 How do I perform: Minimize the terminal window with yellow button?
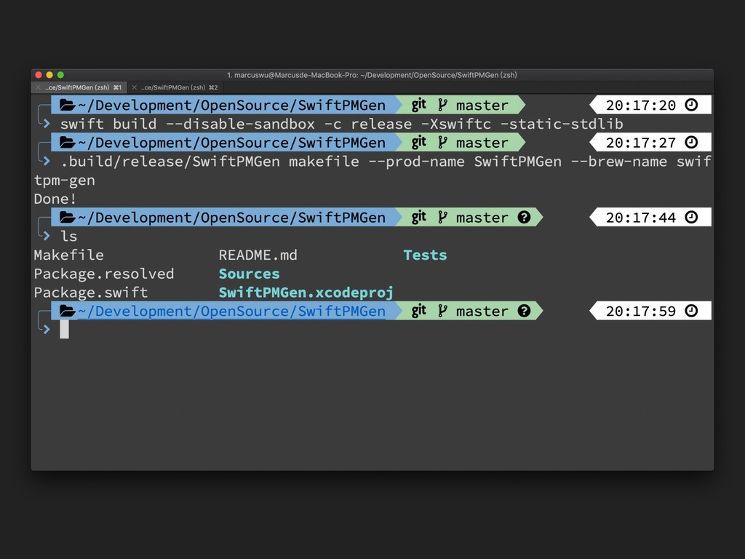click(49, 75)
